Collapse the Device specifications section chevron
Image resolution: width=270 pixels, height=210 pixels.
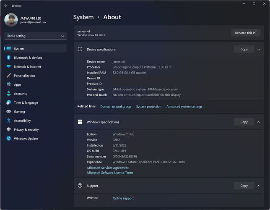(x=259, y=50)
